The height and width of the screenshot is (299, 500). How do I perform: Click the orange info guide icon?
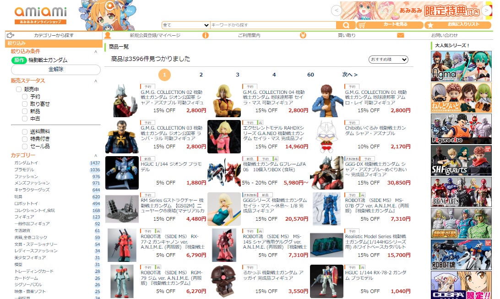coord(205,35)
